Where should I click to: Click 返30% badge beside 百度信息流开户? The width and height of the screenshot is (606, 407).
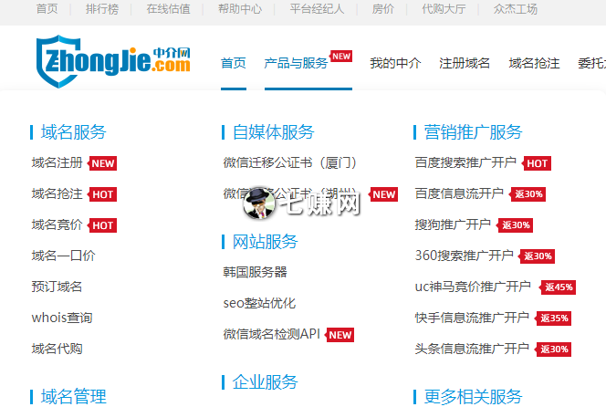(528, 194)
